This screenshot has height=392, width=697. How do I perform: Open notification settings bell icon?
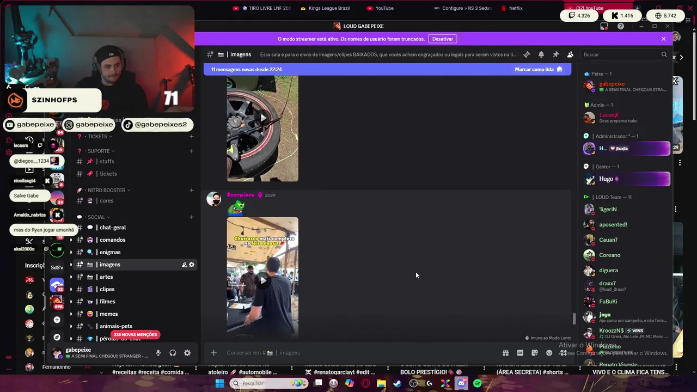[541, 54]
